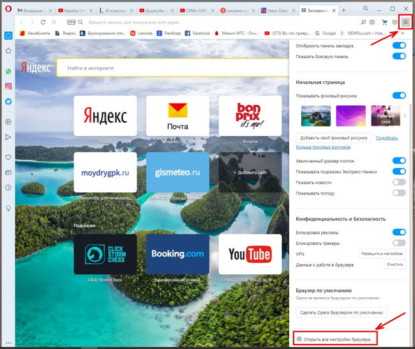Toggle show background image switch
Screen dimensions: 415x349
[x=399, y=95]
